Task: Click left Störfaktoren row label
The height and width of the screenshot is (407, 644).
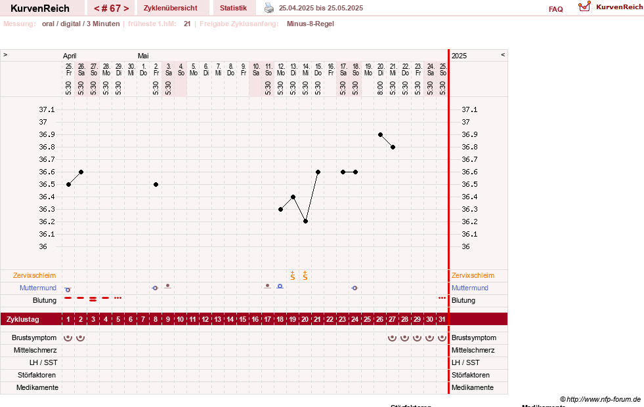Action: click(37, 375)
